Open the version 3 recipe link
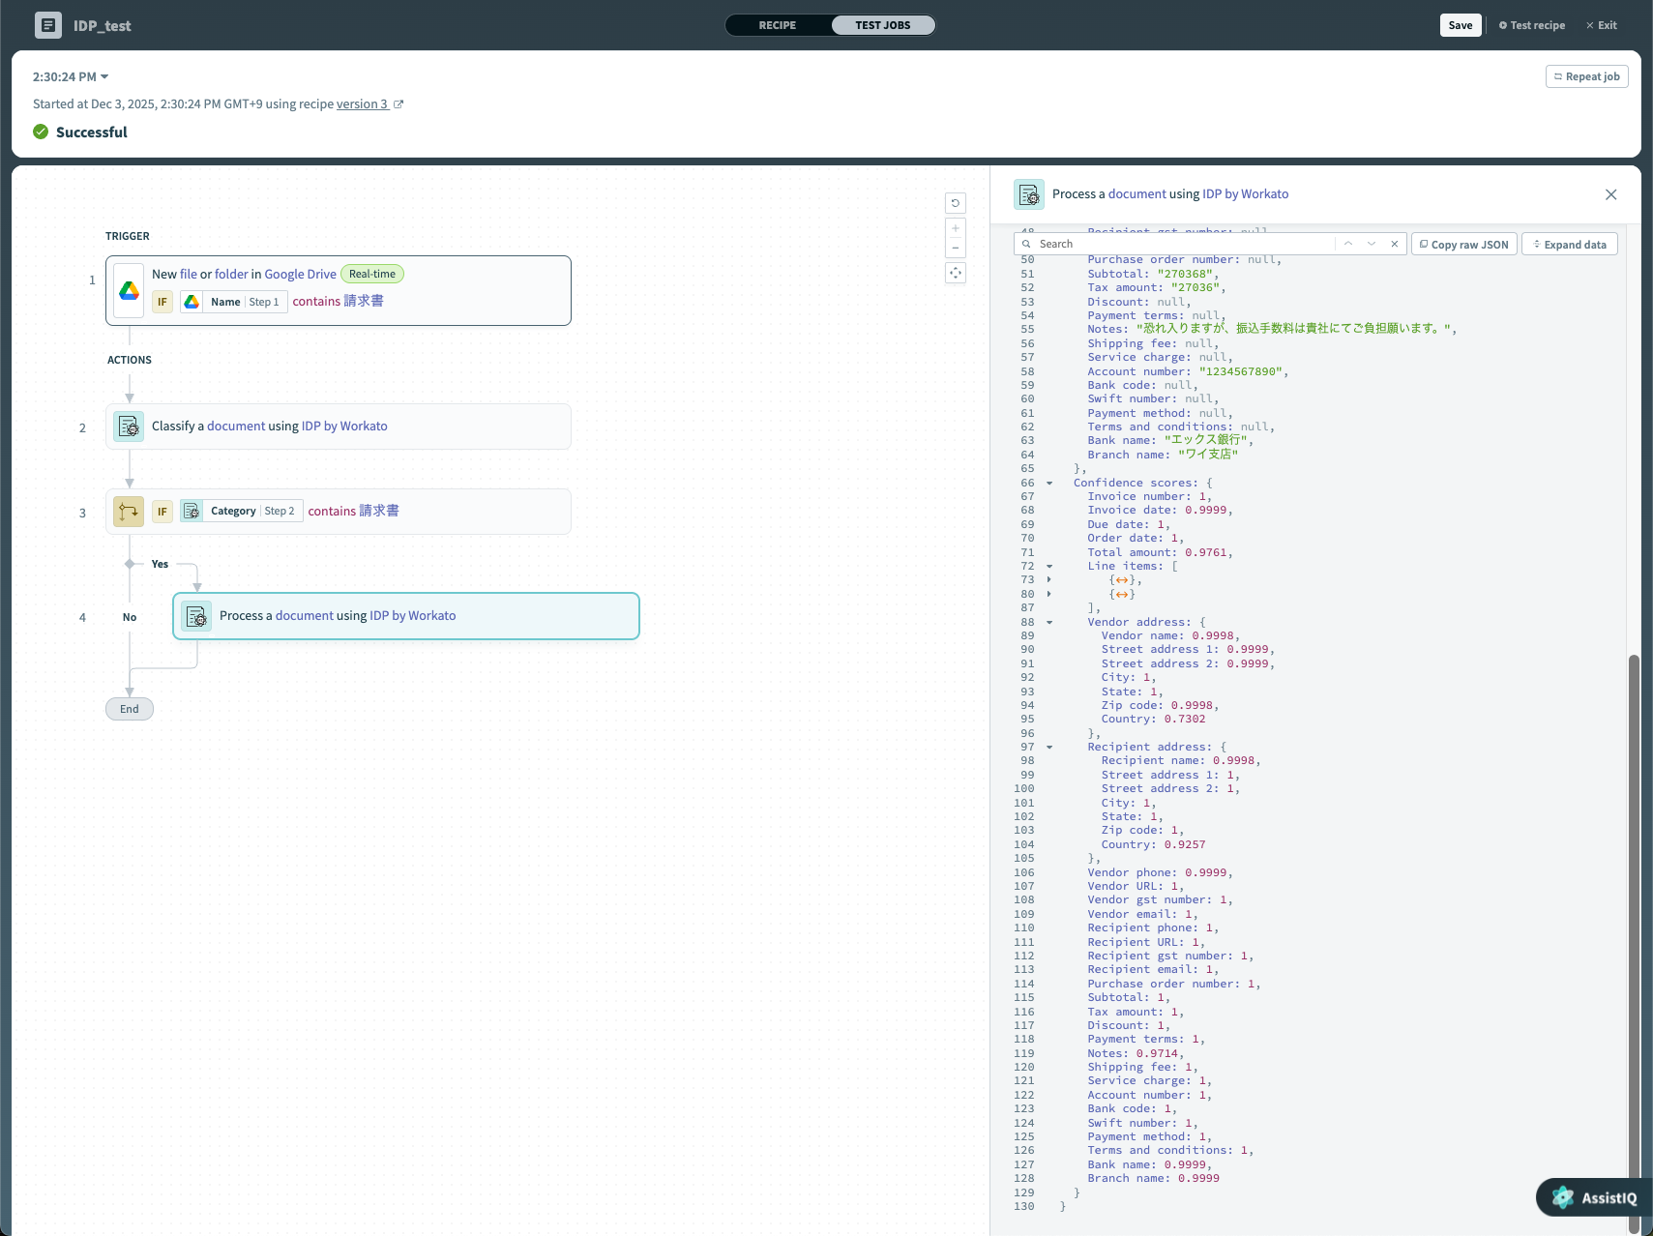The width and height of the screenshot is (1653, 1236). coord(362,104)
